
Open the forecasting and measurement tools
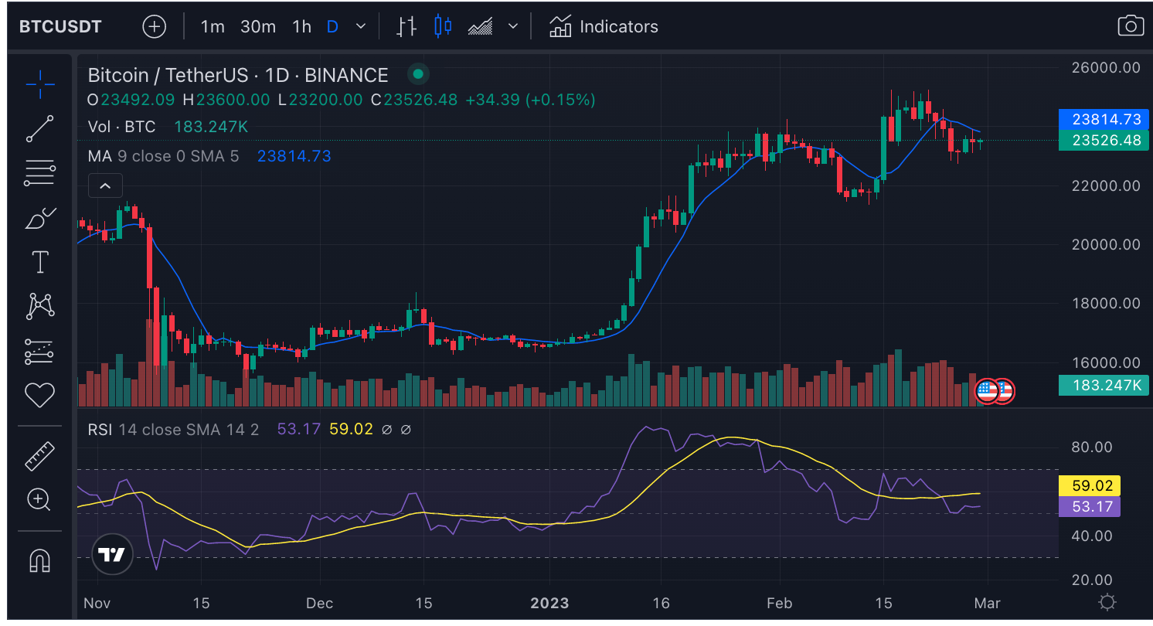point(39,352)
